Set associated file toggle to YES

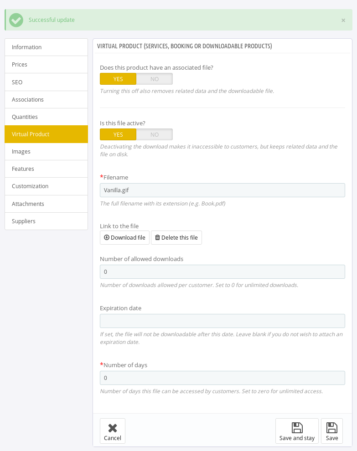118,79
